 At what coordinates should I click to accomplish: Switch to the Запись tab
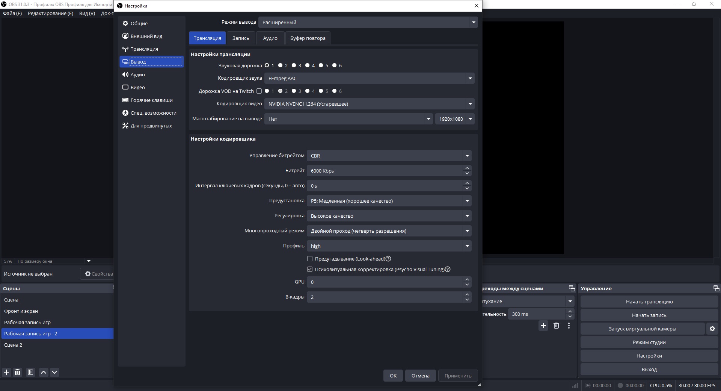click(x=241, y=38)
